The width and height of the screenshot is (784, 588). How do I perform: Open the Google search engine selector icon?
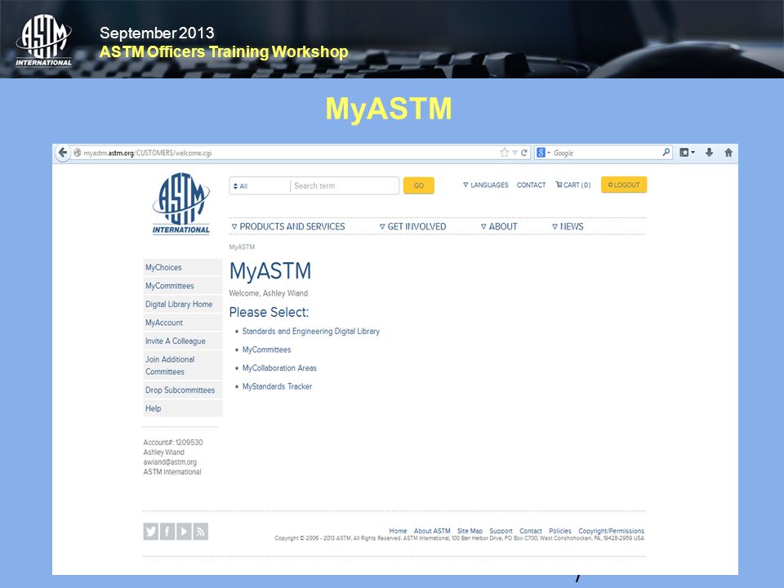543,153
